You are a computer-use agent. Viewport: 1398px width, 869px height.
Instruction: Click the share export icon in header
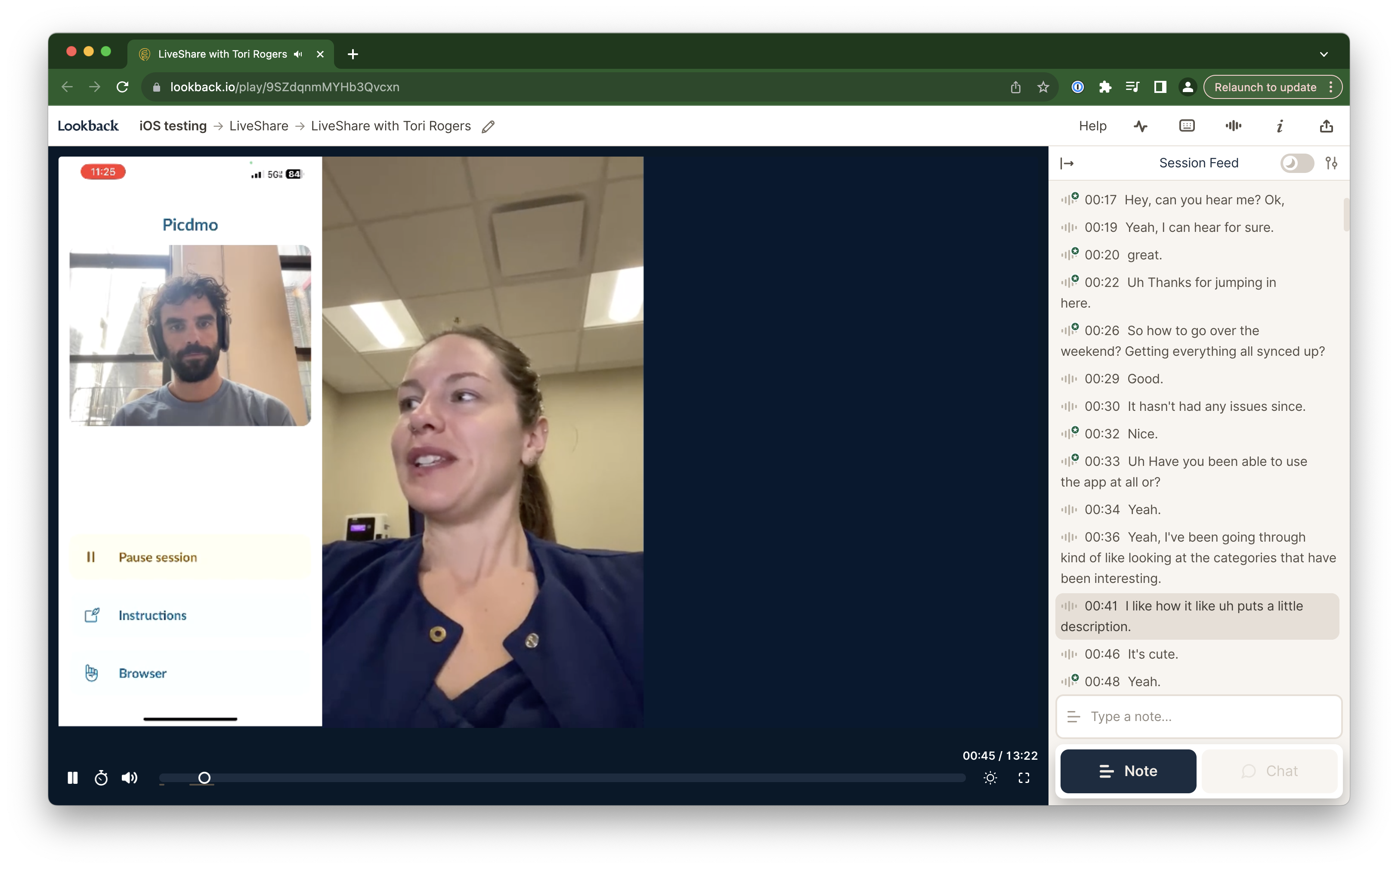point(1326,126)
